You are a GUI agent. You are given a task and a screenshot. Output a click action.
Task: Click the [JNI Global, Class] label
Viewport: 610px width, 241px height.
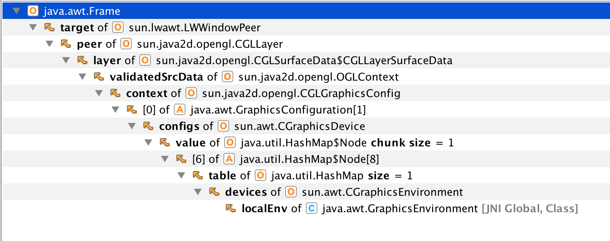tap(530, 209)
